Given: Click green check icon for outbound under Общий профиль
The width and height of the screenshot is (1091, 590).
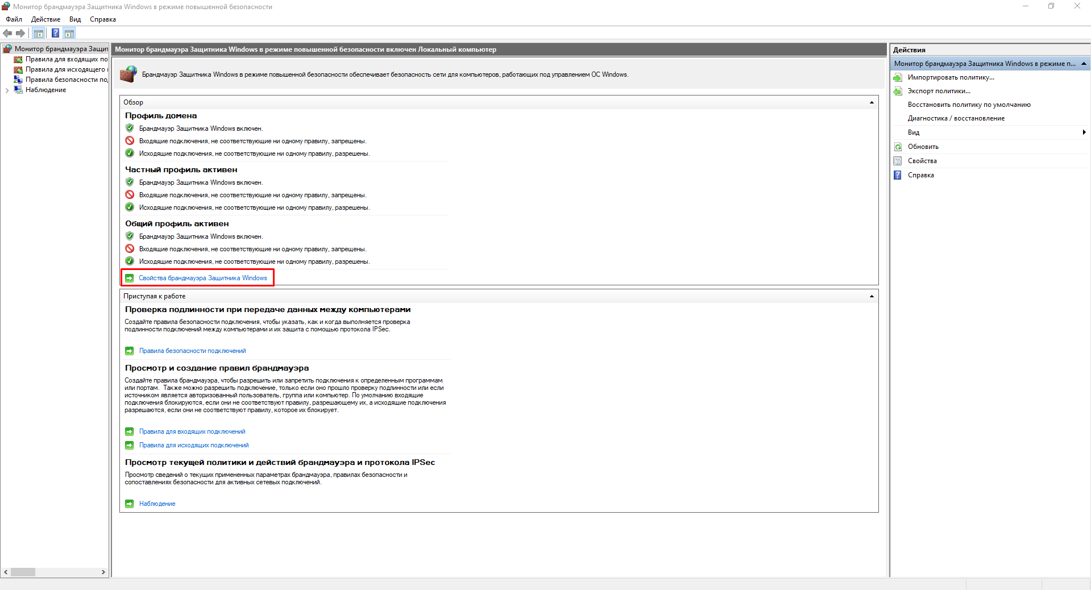Looking at the screenshot, I should point(130,261).
